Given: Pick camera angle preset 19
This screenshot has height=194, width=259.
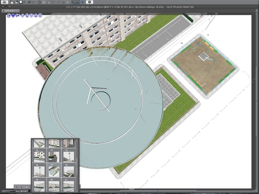Looking at the screenshot, I should pyautogui.click(x=39, y=185).
